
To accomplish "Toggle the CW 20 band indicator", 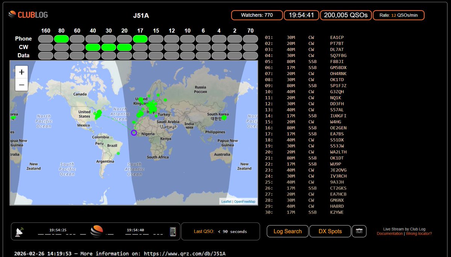I will 124,47.
